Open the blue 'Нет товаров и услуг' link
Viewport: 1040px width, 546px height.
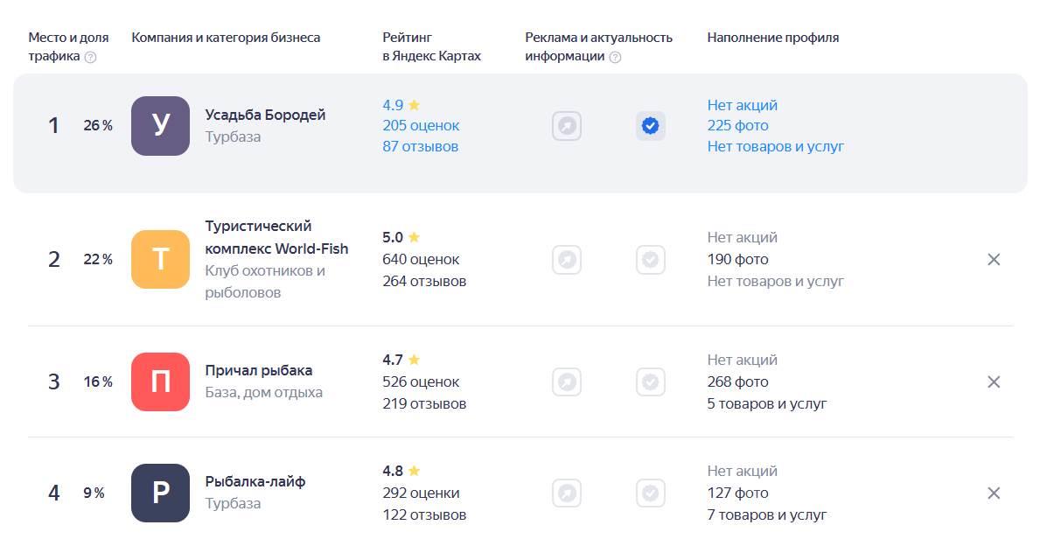pos(775,147)
